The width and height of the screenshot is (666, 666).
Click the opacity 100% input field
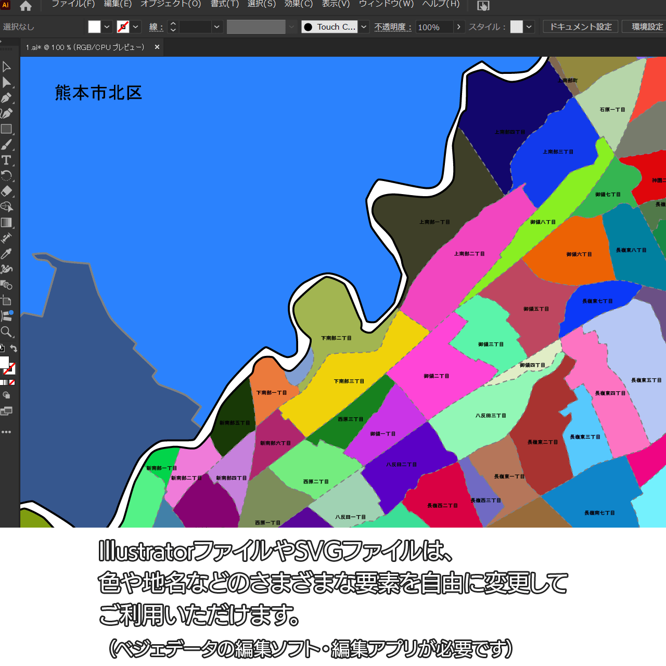[x=434, y=27]
